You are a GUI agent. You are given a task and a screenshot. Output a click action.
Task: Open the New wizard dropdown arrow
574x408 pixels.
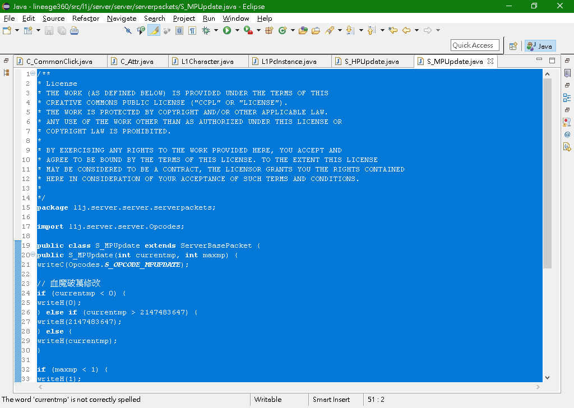point(17,30)
